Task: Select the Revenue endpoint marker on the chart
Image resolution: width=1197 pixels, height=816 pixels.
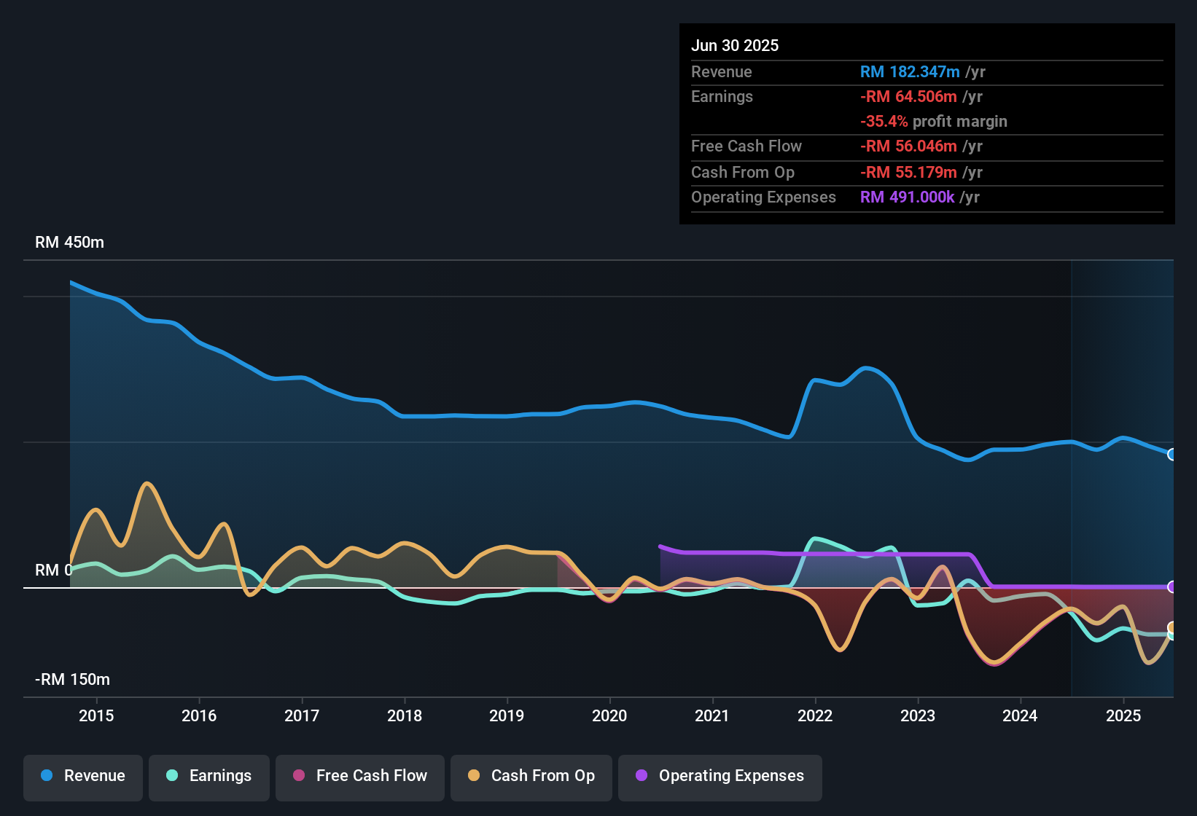Action: click(x=1172, y=455)
